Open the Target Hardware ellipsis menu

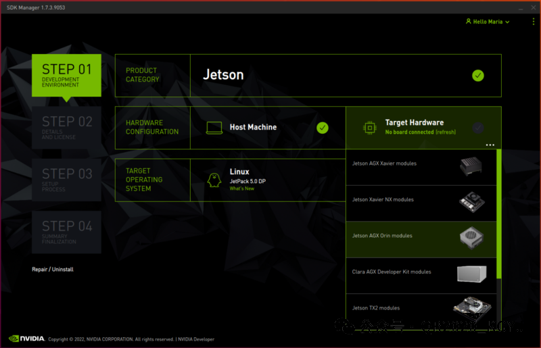tap(490, 145)
